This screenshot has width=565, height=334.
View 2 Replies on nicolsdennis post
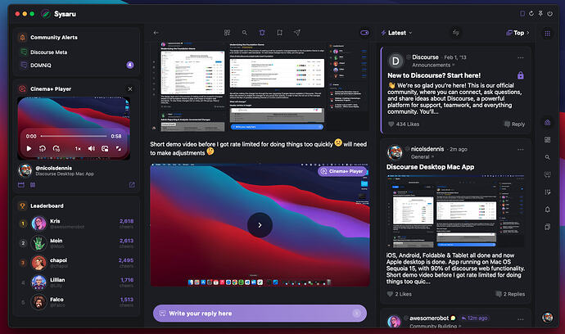tap(510, 294)
